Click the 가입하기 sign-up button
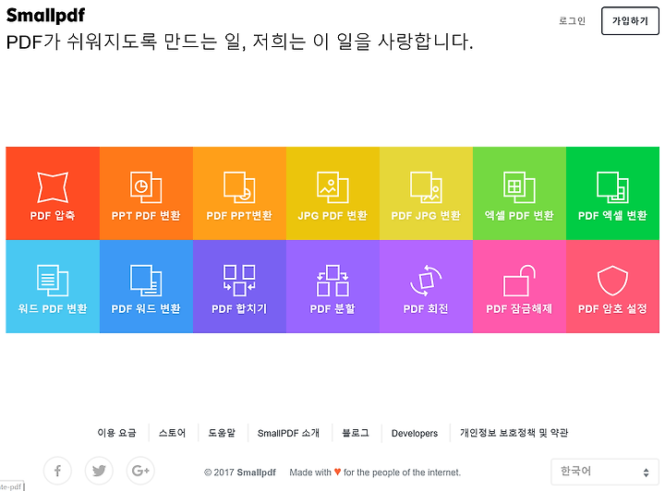The image size is (665, 491). 630,20
